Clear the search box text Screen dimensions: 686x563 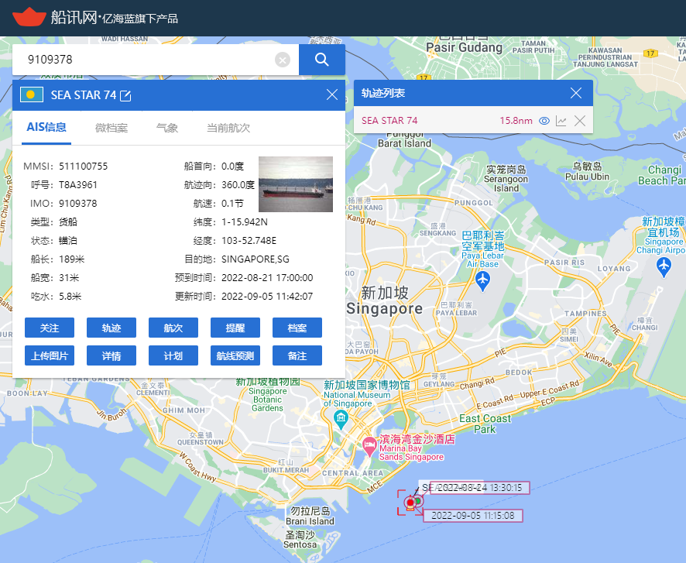(283, 60)
